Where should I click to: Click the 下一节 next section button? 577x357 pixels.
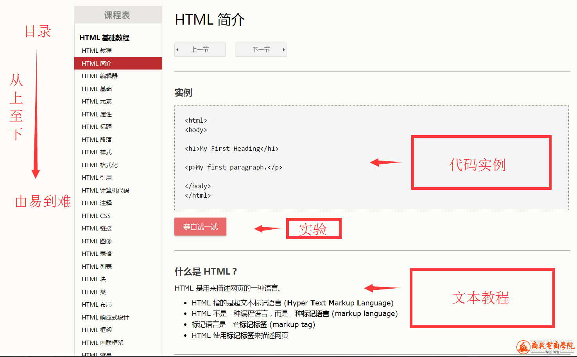(x=261, y=50)
